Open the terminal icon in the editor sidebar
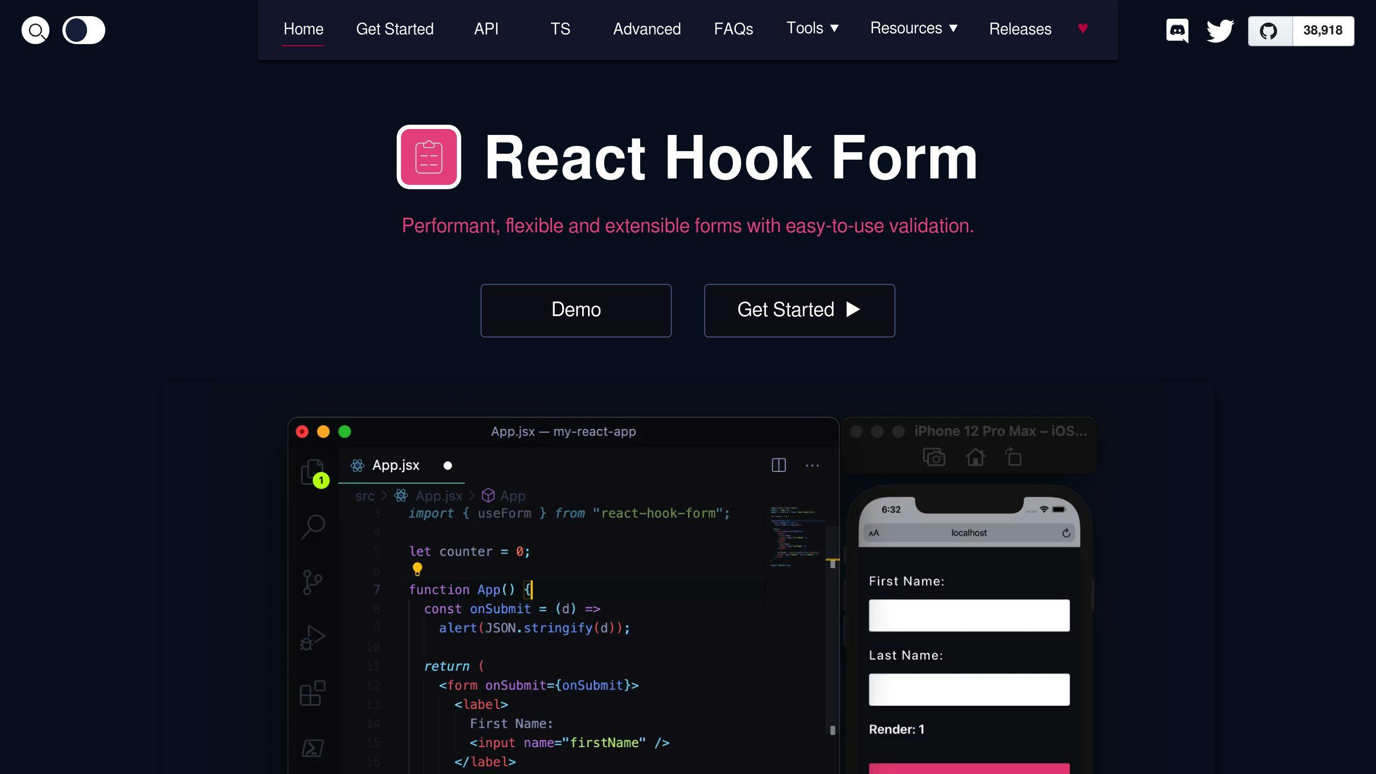Viewport: 1376px width, 774px height. click(312, 747)
